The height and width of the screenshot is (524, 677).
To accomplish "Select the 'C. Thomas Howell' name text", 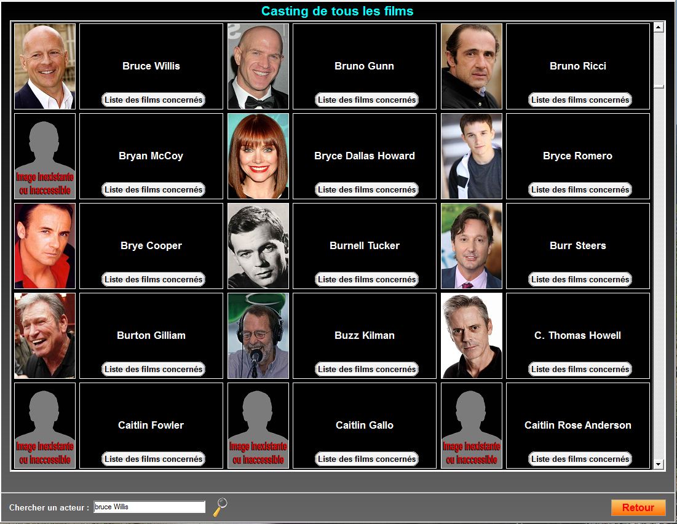I will coord(578,336).
